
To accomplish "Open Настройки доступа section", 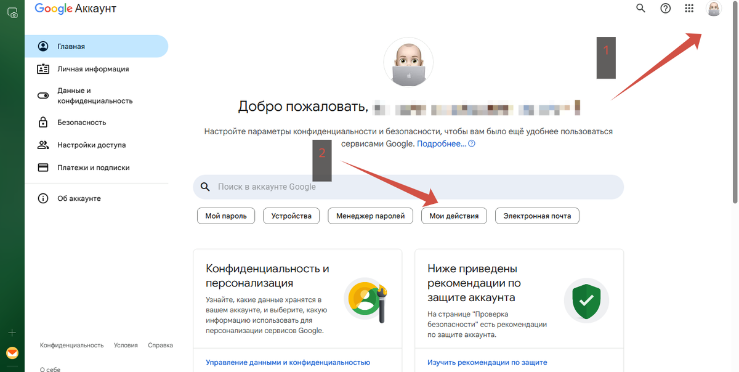I will point(97,145).
